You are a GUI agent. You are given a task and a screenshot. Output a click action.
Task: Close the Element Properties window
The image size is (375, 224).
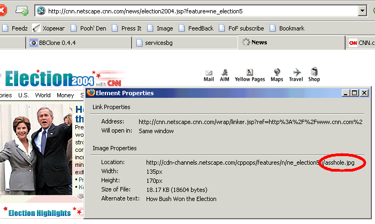point(364,93)
